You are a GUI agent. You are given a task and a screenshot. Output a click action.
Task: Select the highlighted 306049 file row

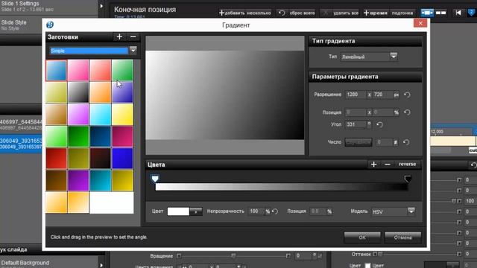[21, 144]
